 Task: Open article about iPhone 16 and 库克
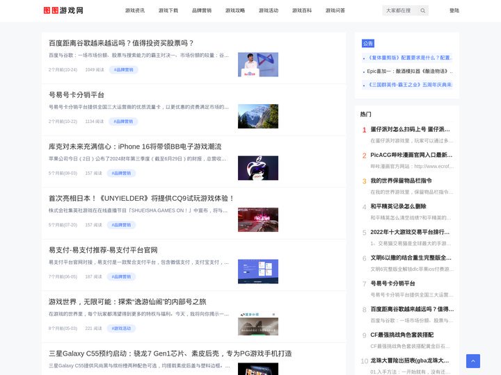coord(135,147)
